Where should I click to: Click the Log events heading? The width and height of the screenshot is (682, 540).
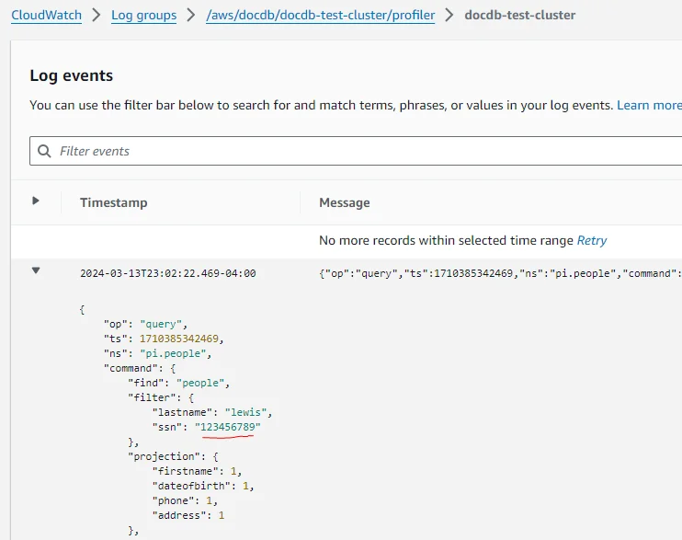(x=72, y=75)
